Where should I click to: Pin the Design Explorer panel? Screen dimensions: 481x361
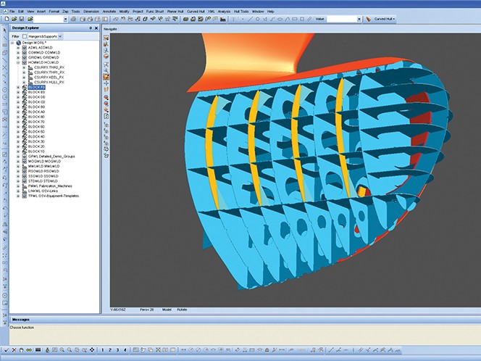coord(91,28)
